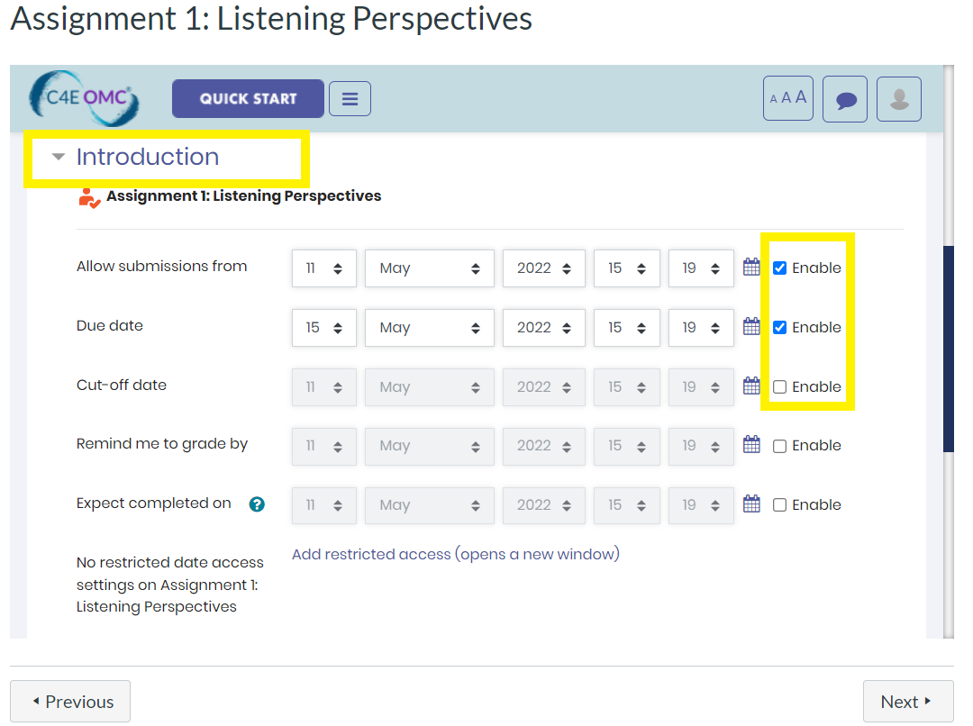Click the Remind me to grade by label
This screenshot has width=973, height=726.
pos(162,444)
